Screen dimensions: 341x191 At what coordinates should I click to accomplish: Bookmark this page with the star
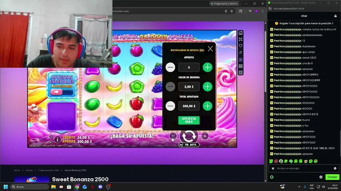click(231, 11)
